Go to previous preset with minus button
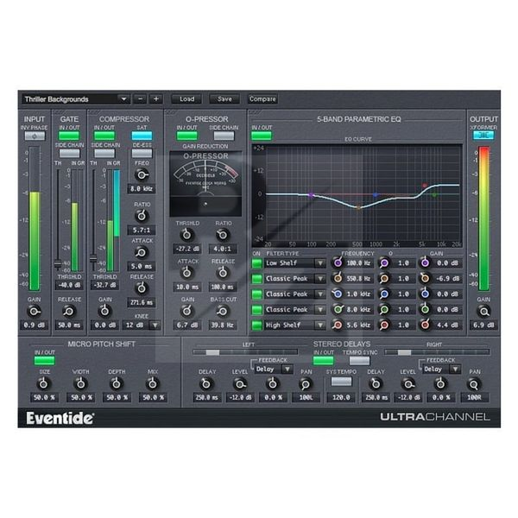Image resolution: width=518 pixels, height=518 pixels. point(140,98)
